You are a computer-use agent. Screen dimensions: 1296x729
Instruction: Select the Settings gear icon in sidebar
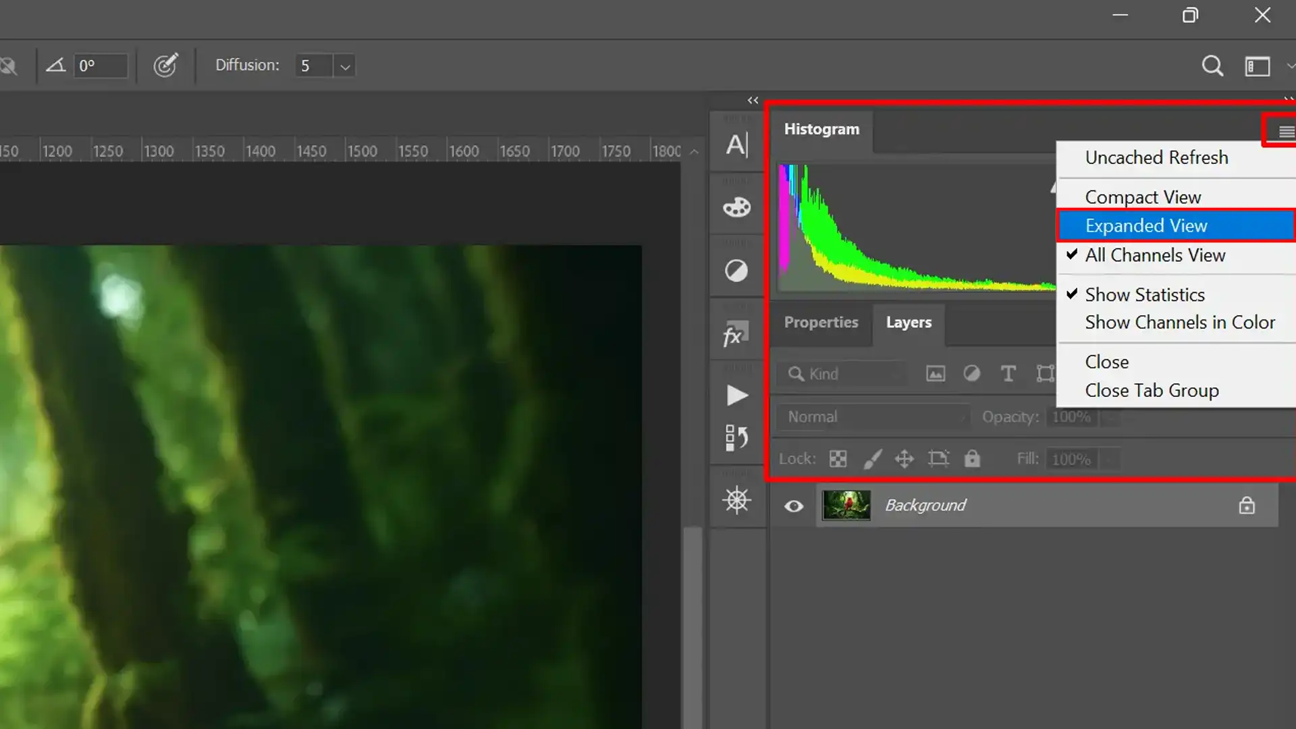pos(737,500)
